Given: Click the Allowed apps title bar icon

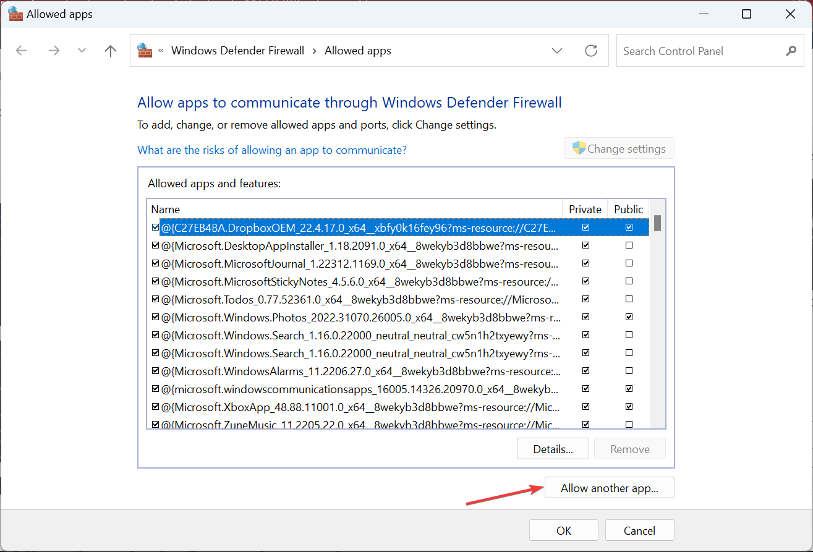Looking at the screenshot, I should (x=15, y=14).
